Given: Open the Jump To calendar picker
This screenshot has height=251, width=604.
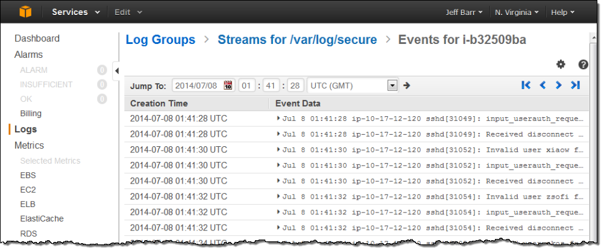Looking at the screenshot, I should pyautogui.click(x=228, y=85).
